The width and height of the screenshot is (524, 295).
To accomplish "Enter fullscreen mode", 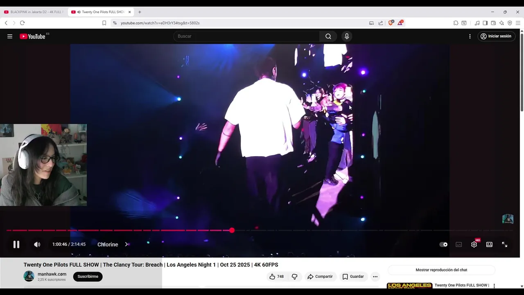I will pos(504,244).
